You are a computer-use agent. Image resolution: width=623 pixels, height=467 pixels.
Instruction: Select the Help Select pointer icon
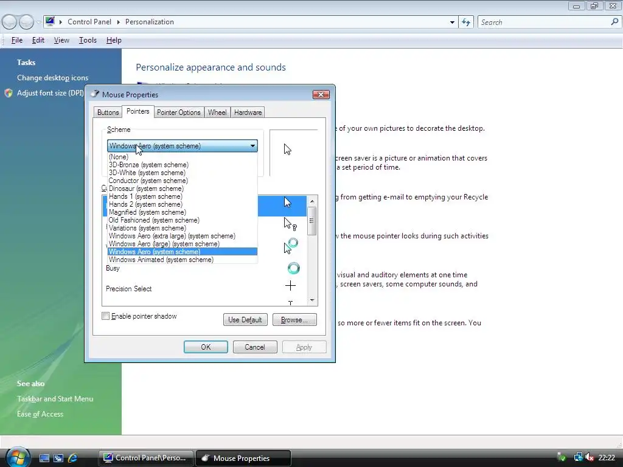pos(290,224)
